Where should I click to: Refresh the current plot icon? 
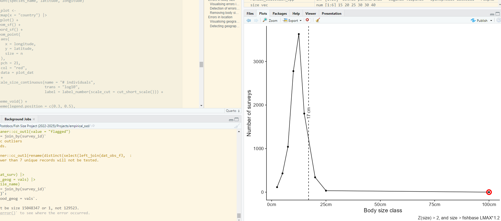point(499,20)
